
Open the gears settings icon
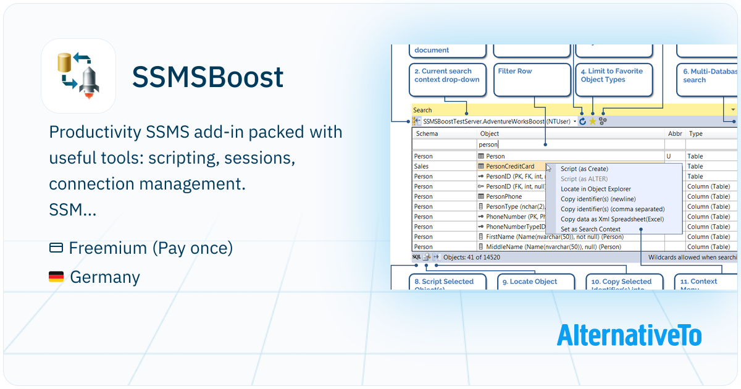[603, 122]
